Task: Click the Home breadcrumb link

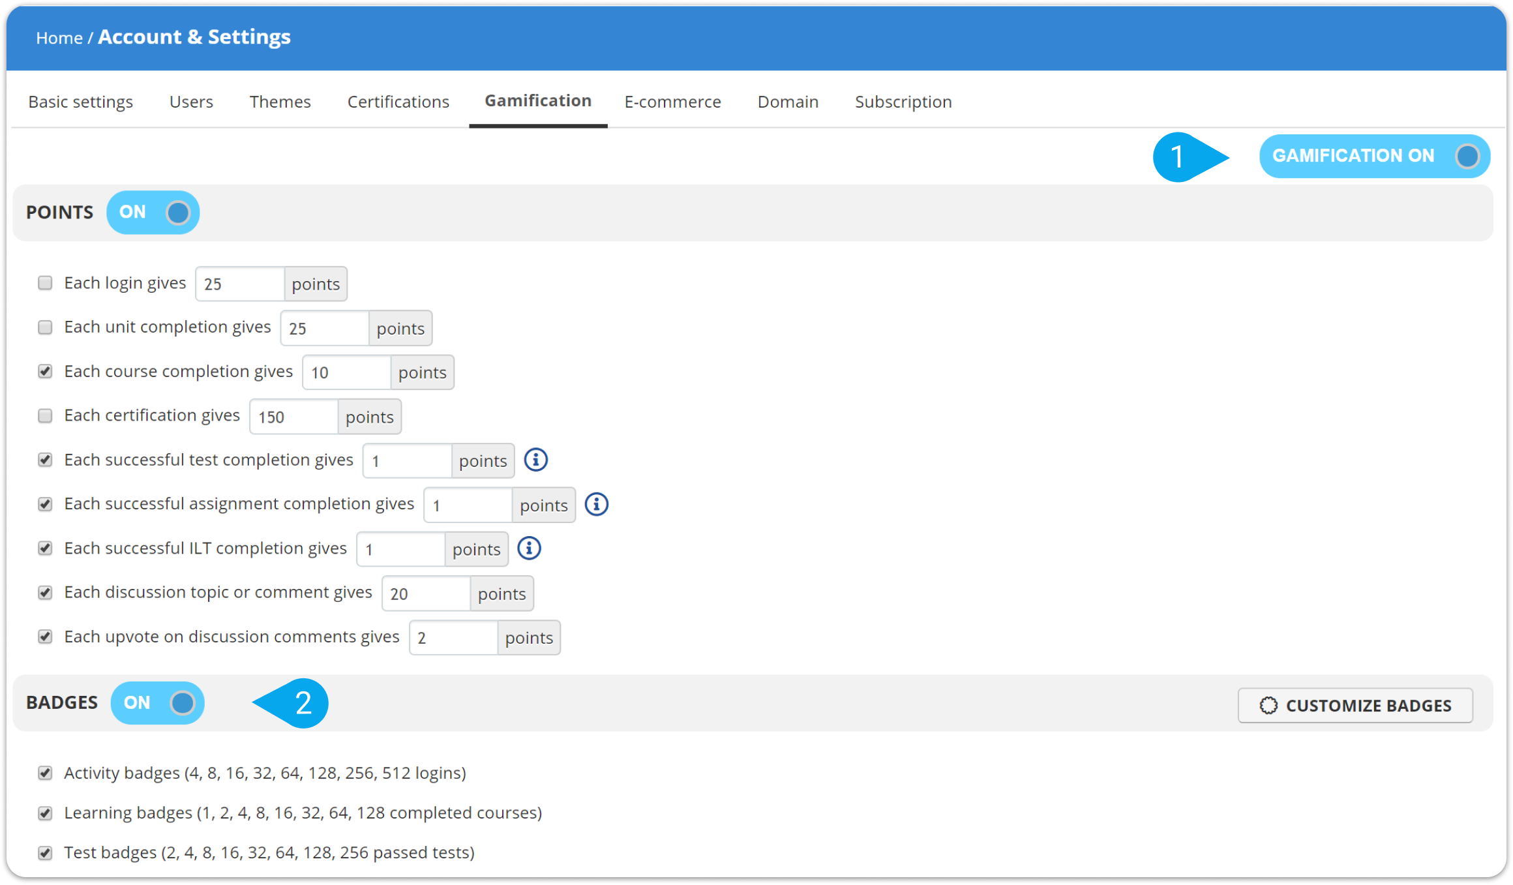Action: [59, 38]
